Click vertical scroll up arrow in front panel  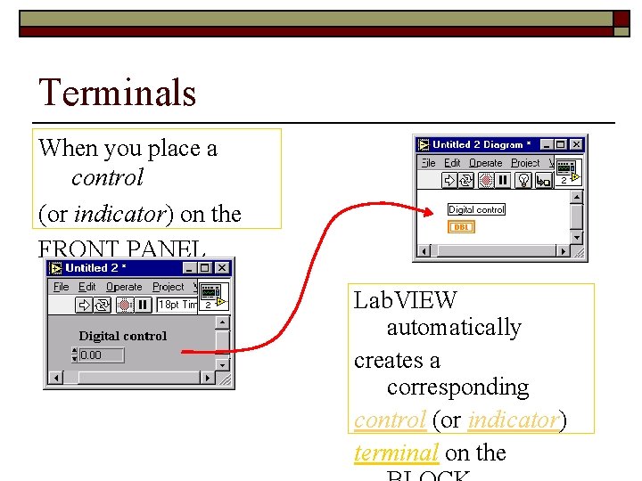pyautogui.click(x=222, y=322)
